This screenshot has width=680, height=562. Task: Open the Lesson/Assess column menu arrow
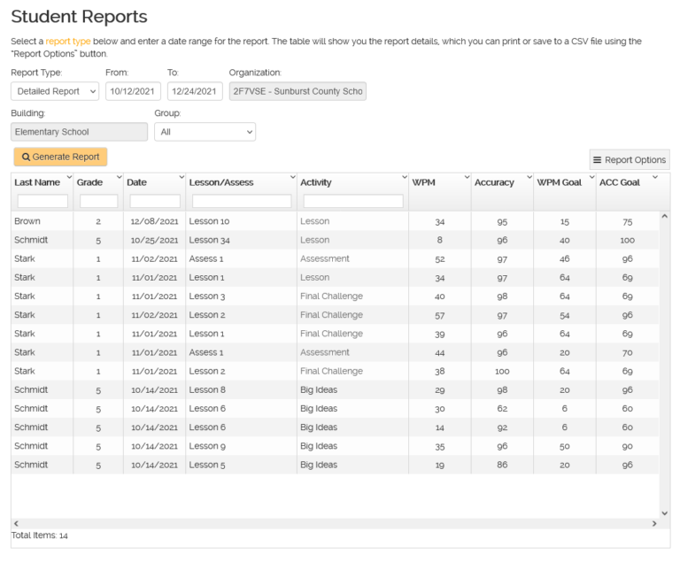[292, 178]
